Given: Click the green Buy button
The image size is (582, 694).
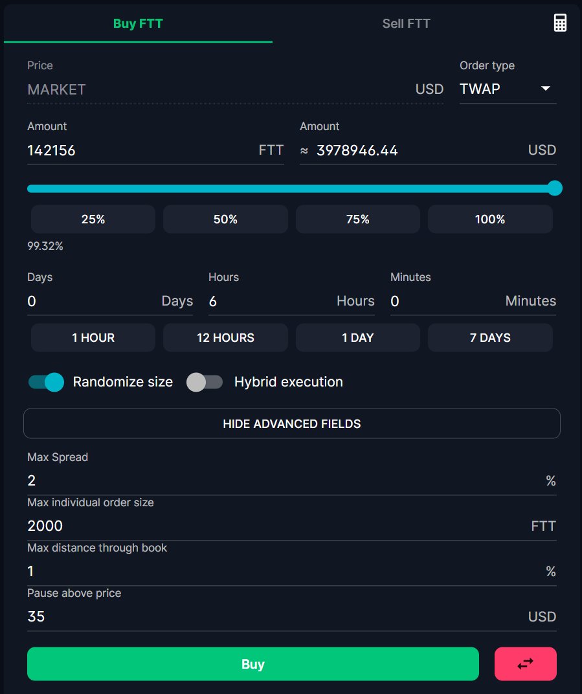Looking at the screenshot, I should (252, 664).
